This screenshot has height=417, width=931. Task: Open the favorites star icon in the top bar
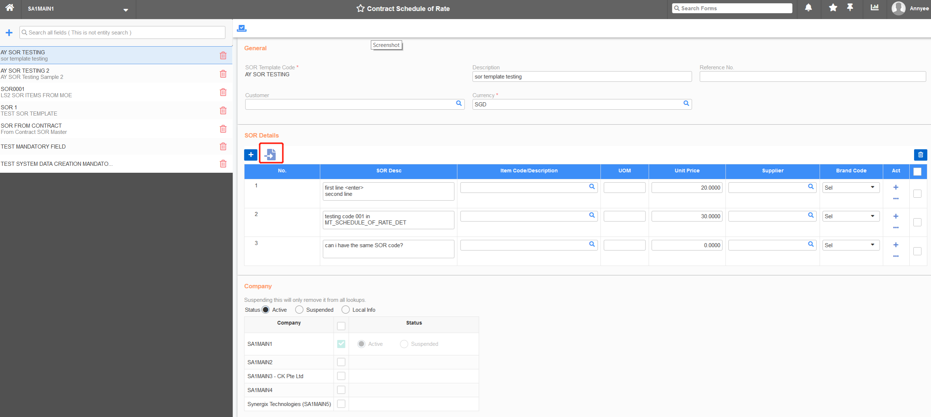click(833, 8)
